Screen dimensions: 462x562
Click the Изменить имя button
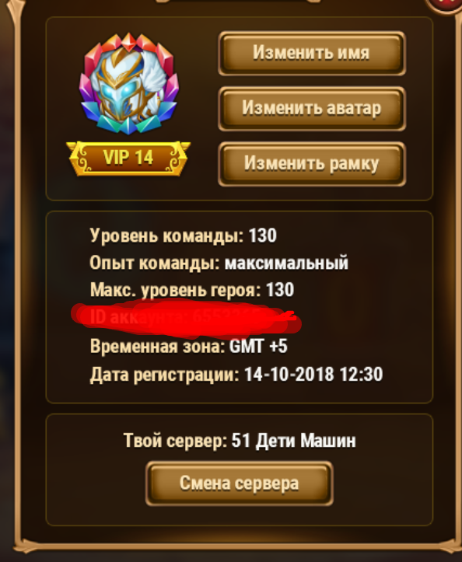pos(311,53)
